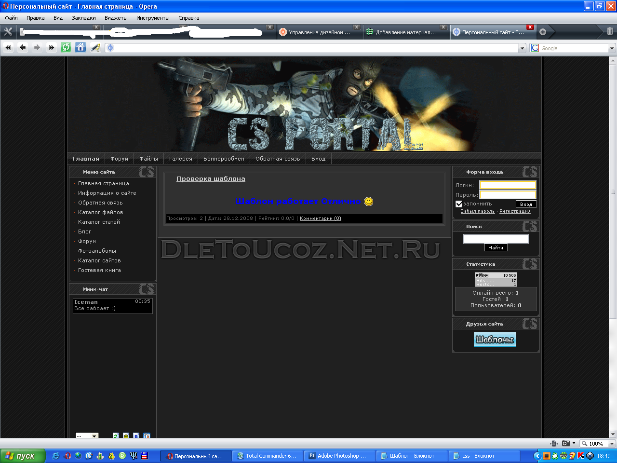This screenshot has width=617, height=463.
Task: Open the Забыл пароль link
Action: (x=478, y=211)
